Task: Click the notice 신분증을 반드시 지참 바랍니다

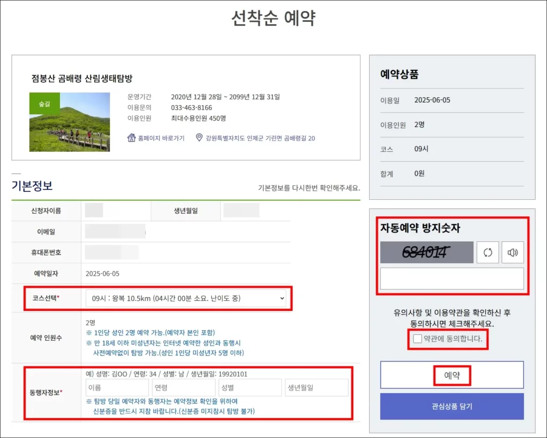Action: pyautogui.click(x=174, y=411)
